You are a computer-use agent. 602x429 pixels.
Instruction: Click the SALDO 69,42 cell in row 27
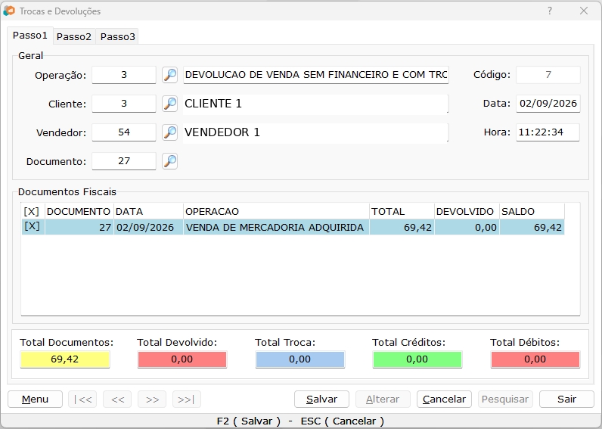click(532, 227)
